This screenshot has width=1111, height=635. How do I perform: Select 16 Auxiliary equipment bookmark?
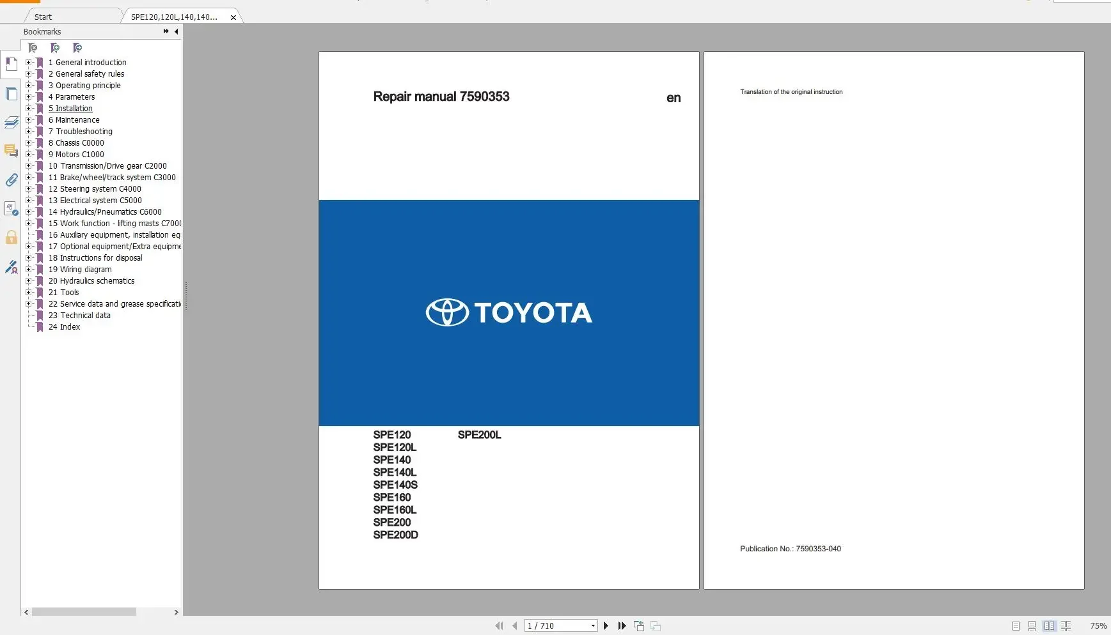114,235
